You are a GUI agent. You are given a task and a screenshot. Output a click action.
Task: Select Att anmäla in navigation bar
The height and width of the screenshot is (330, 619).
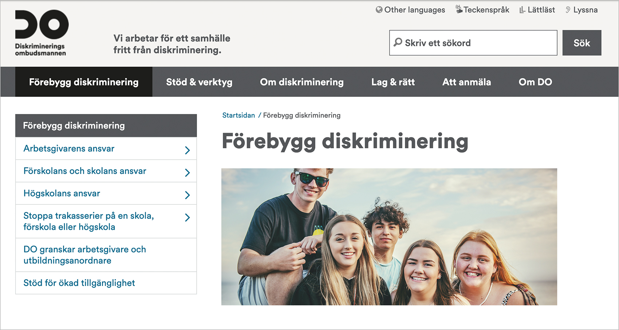[466, 82]
